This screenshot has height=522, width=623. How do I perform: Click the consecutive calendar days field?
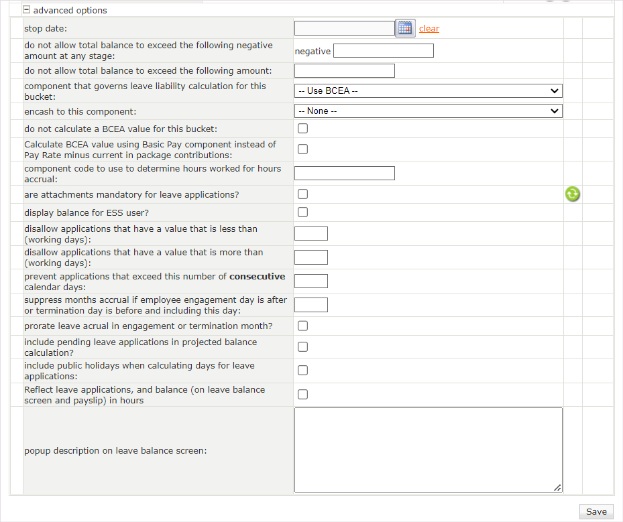(x=311, y=281)
